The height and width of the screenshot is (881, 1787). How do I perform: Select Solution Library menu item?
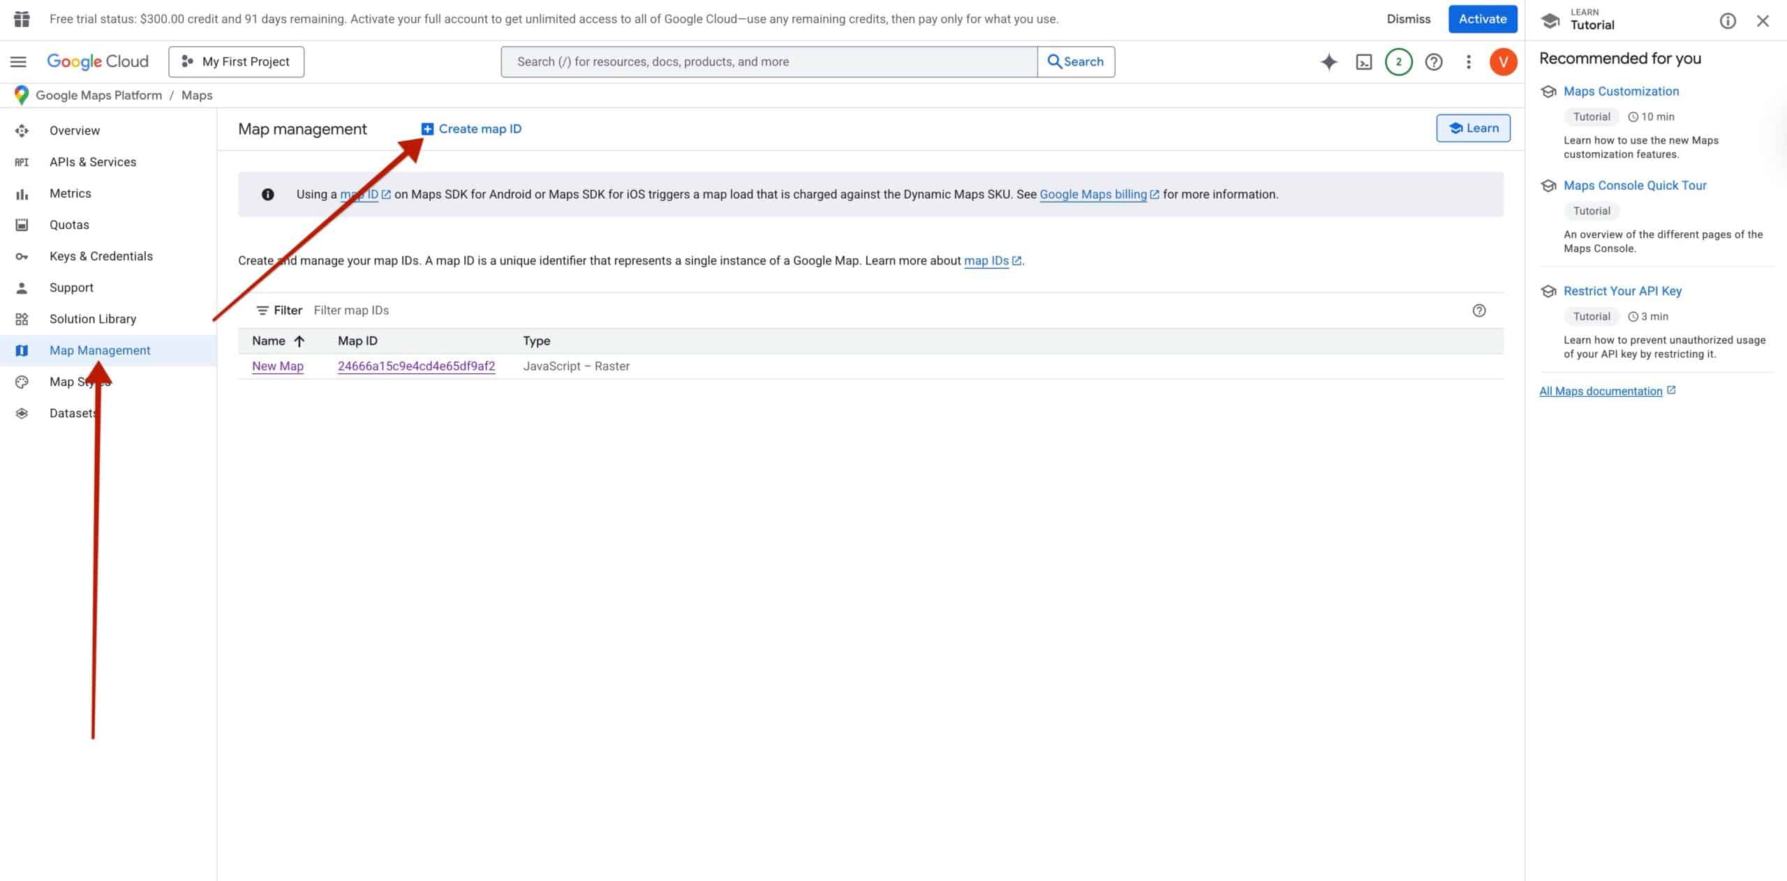click(92, 319)
